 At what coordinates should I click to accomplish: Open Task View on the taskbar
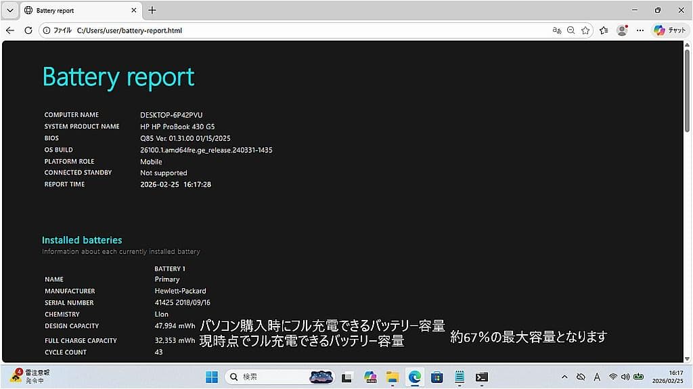(347, 377)
